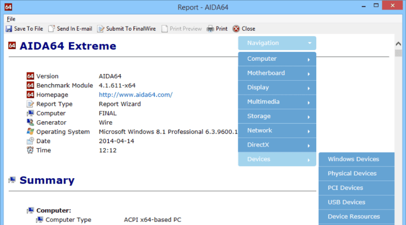The image size is (406, 225).
Task: Click the icon beside bold Computer: label
Action: tap(30, 210)
